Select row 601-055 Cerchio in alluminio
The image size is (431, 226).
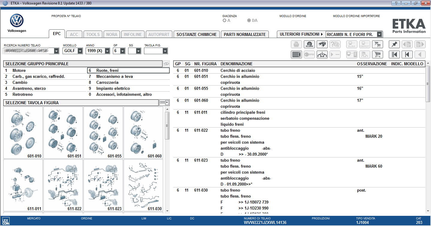(299, 91)
